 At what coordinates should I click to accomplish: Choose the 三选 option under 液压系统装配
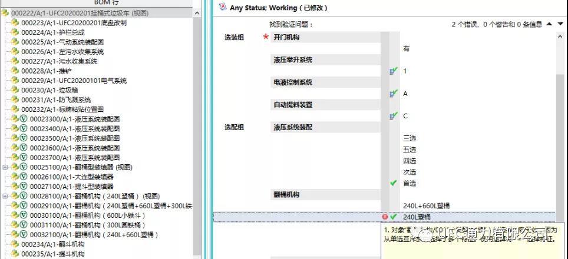point(410,138)
